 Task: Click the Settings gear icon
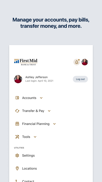click(17, 155)
